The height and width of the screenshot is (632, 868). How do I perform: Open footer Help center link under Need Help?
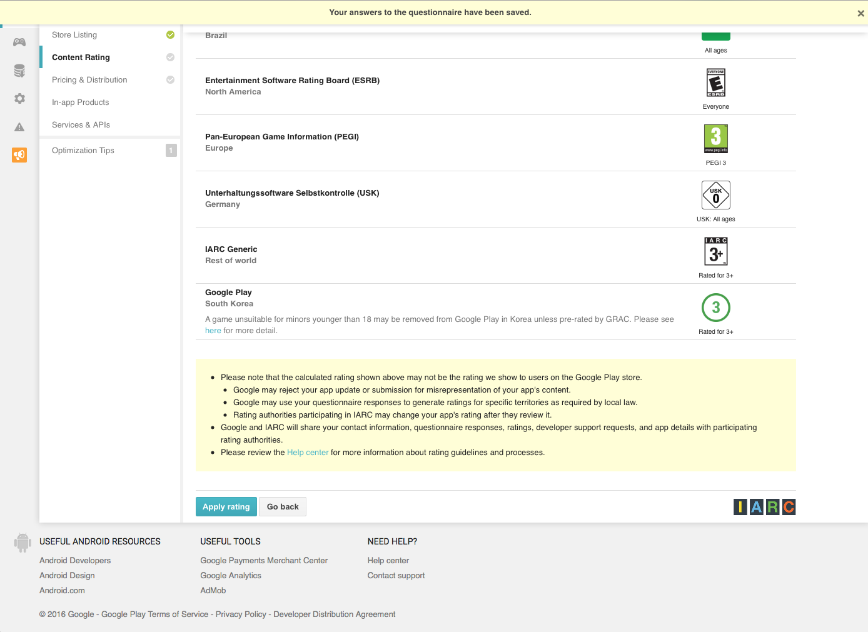(x=388, y=561)
